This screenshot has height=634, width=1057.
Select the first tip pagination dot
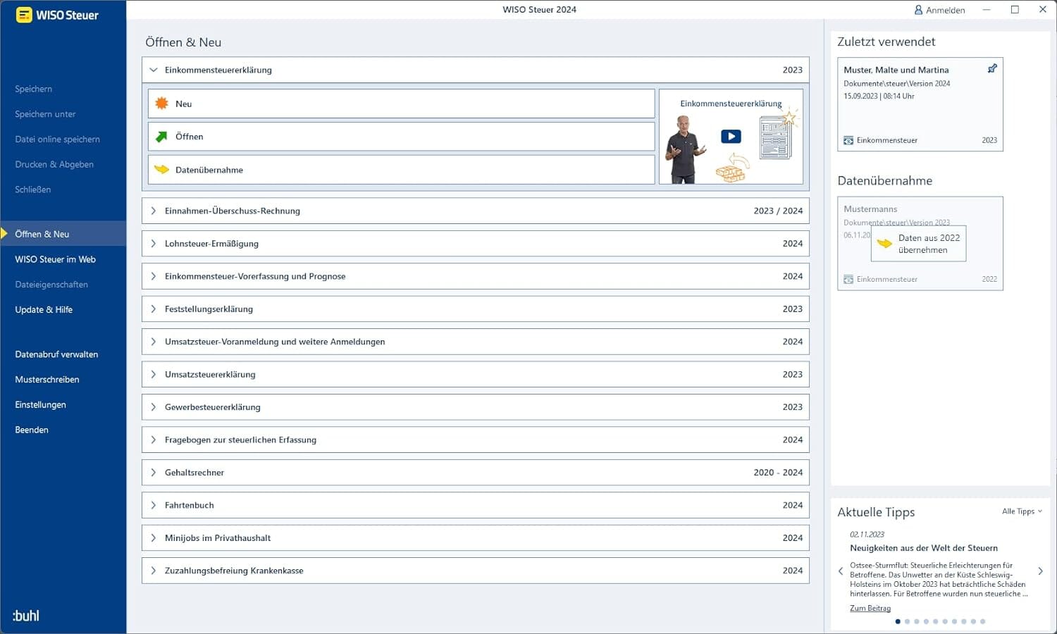(898, 621)
